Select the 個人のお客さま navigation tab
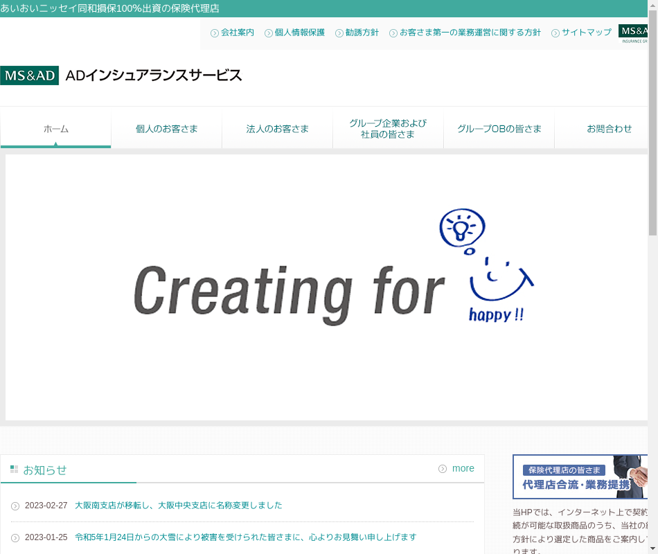This screenshot has width=658, height=554. pos(166,129)
